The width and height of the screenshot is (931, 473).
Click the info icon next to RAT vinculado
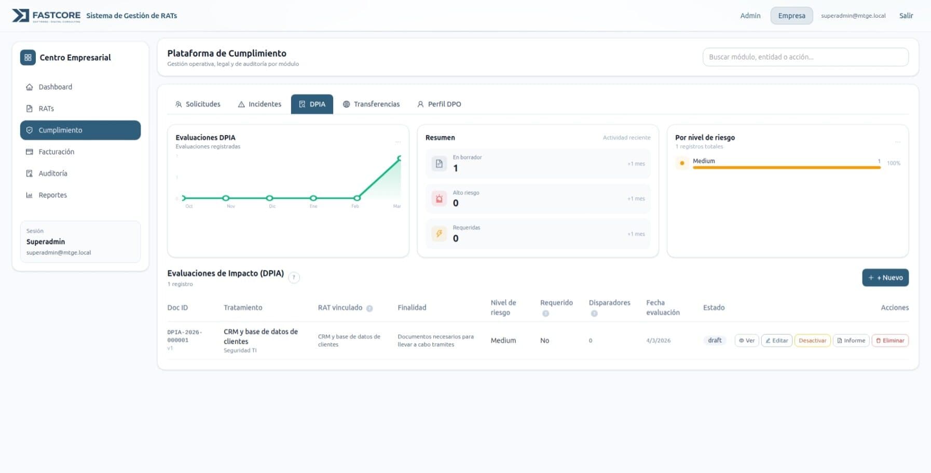(369, 308)
